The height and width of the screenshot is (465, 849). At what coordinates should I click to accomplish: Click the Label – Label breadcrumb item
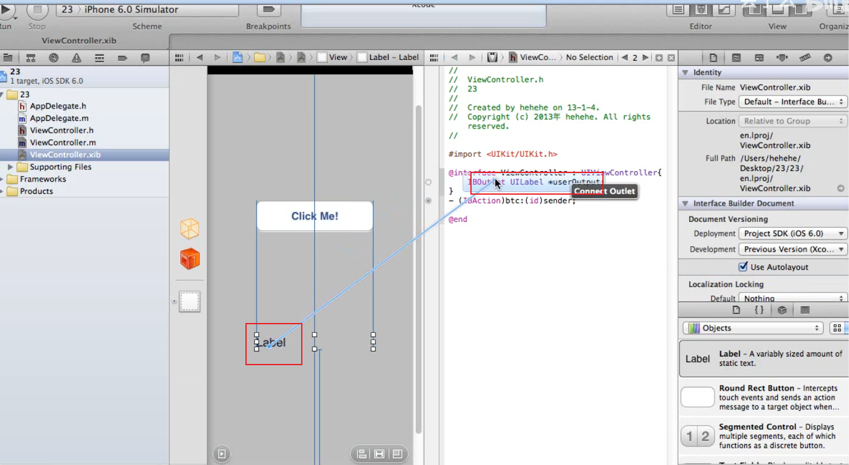(388, 57)
